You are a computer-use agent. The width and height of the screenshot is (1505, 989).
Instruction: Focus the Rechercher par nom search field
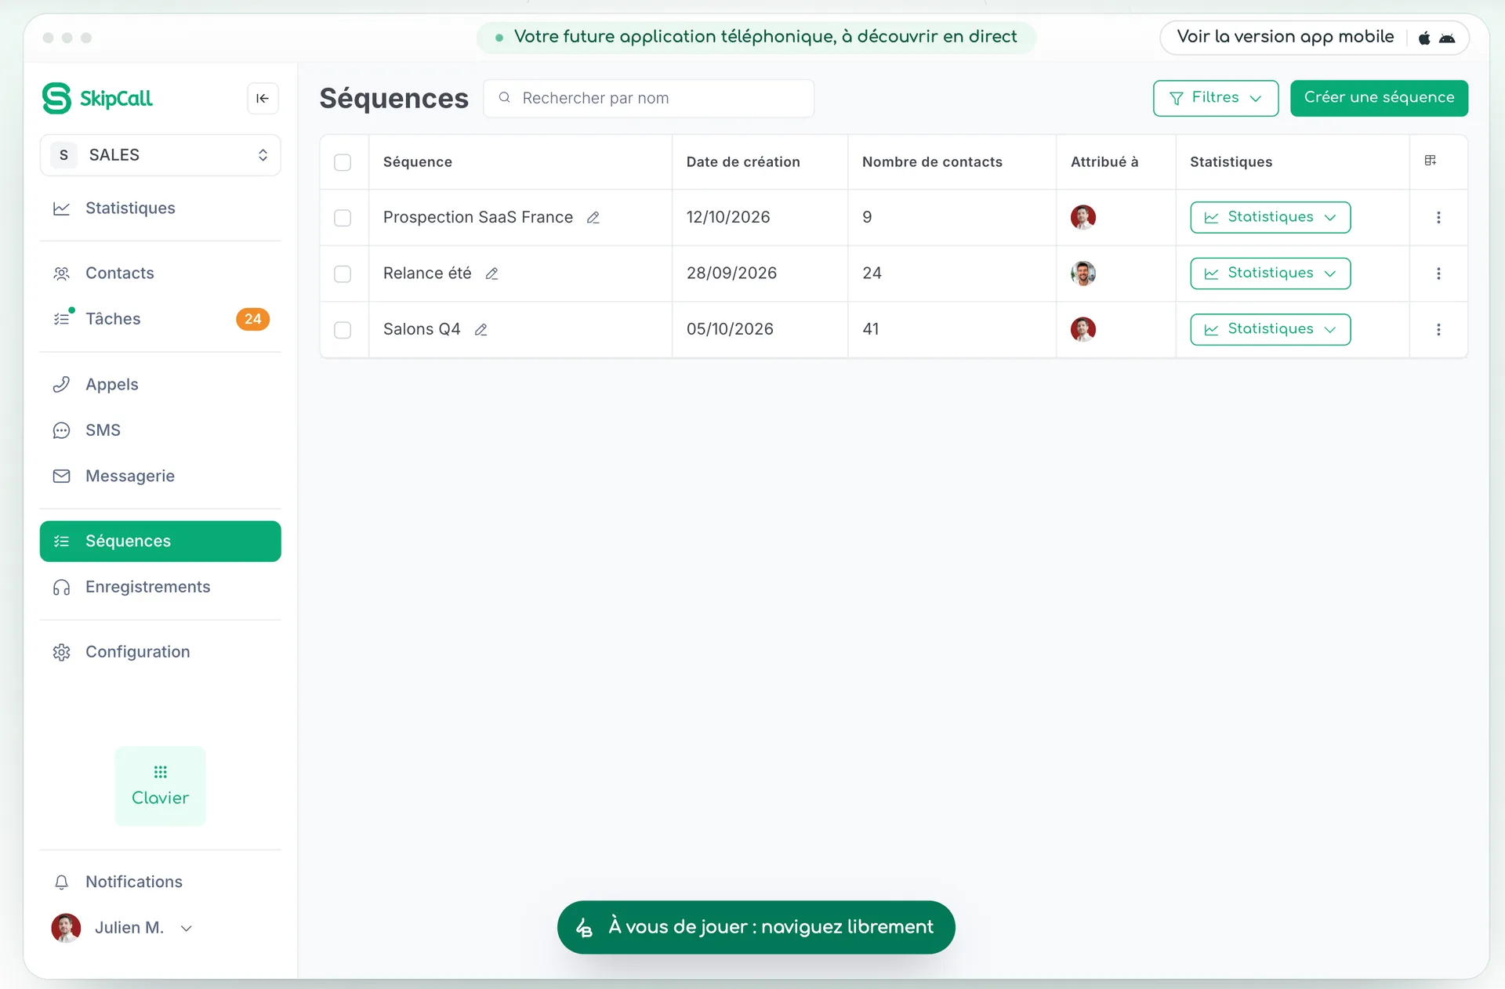coord(648,98)
